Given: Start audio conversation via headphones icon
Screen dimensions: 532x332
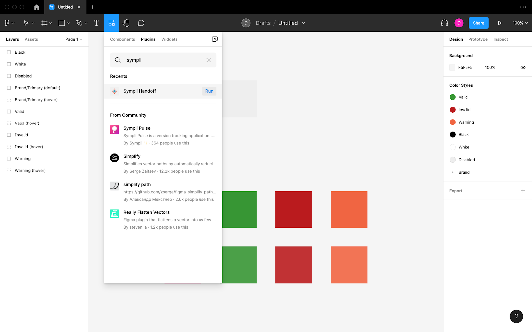Looking at the screenshot, I should coord(444,23).
